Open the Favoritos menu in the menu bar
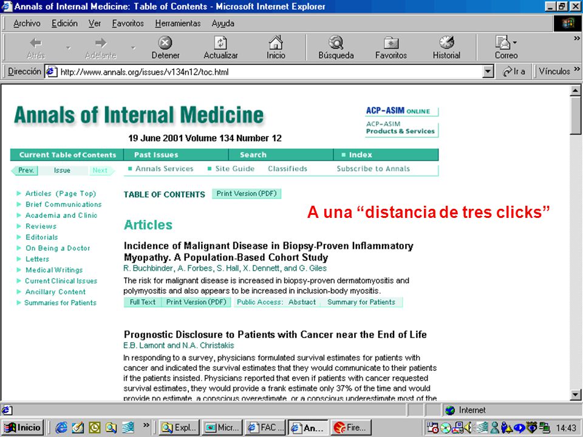The width and height of the screenshot is (583, 437). (128, 24)
